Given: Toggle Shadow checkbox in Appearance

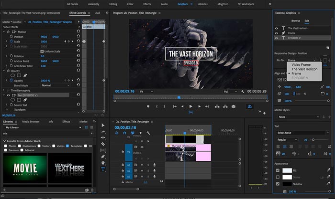Looking at the screenshot, I should 278,184.
